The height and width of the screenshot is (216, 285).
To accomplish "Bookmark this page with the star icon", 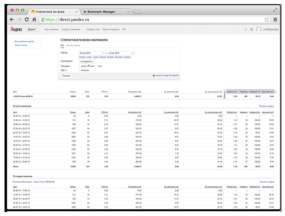I will point(267,20).
